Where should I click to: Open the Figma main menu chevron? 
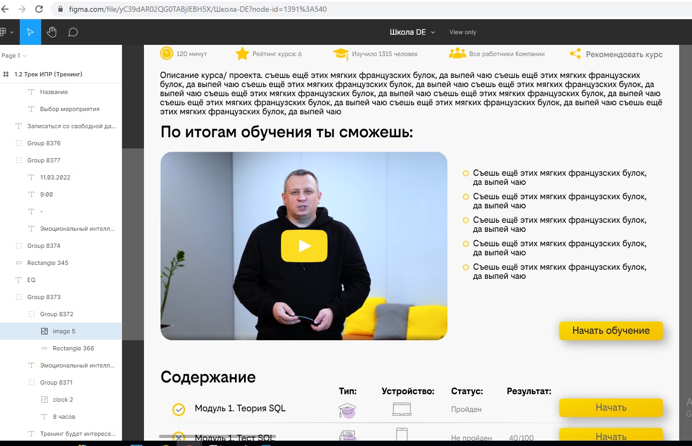12,32
